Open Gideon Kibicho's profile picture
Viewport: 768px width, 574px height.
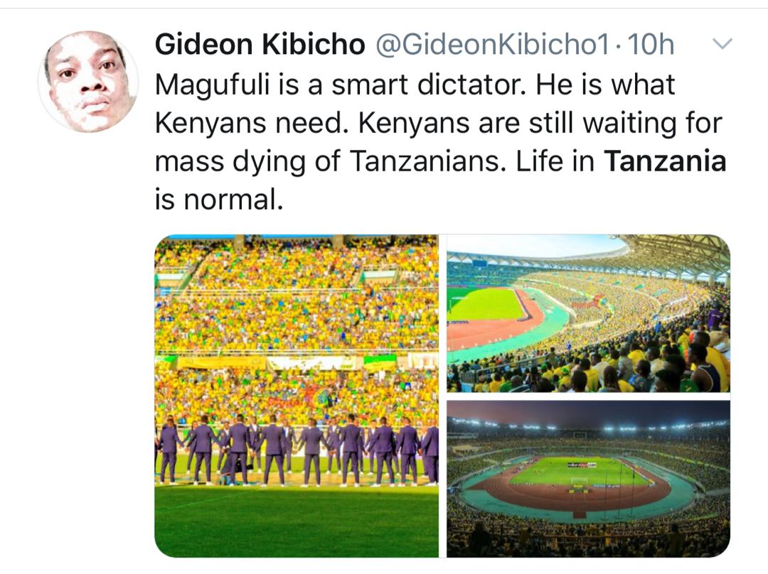[88, 82]
